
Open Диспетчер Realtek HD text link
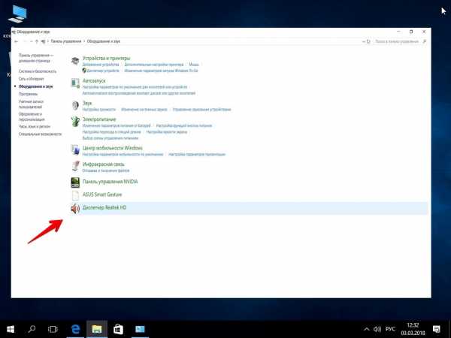(104, 207)
